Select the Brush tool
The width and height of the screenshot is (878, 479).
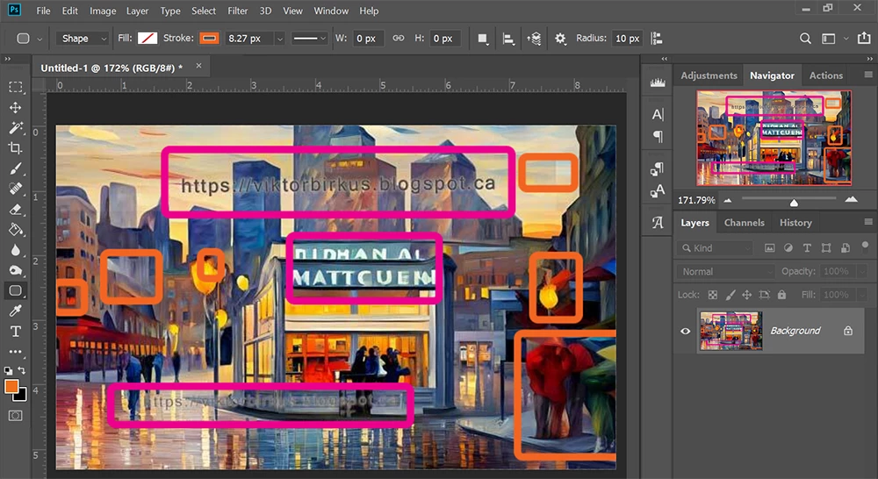coord(16,169)
